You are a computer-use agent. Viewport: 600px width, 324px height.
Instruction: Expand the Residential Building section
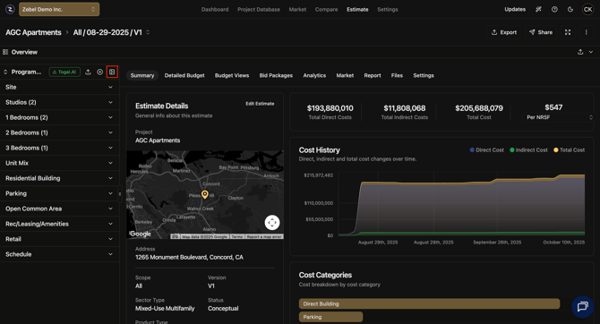(x=59, y=178)
